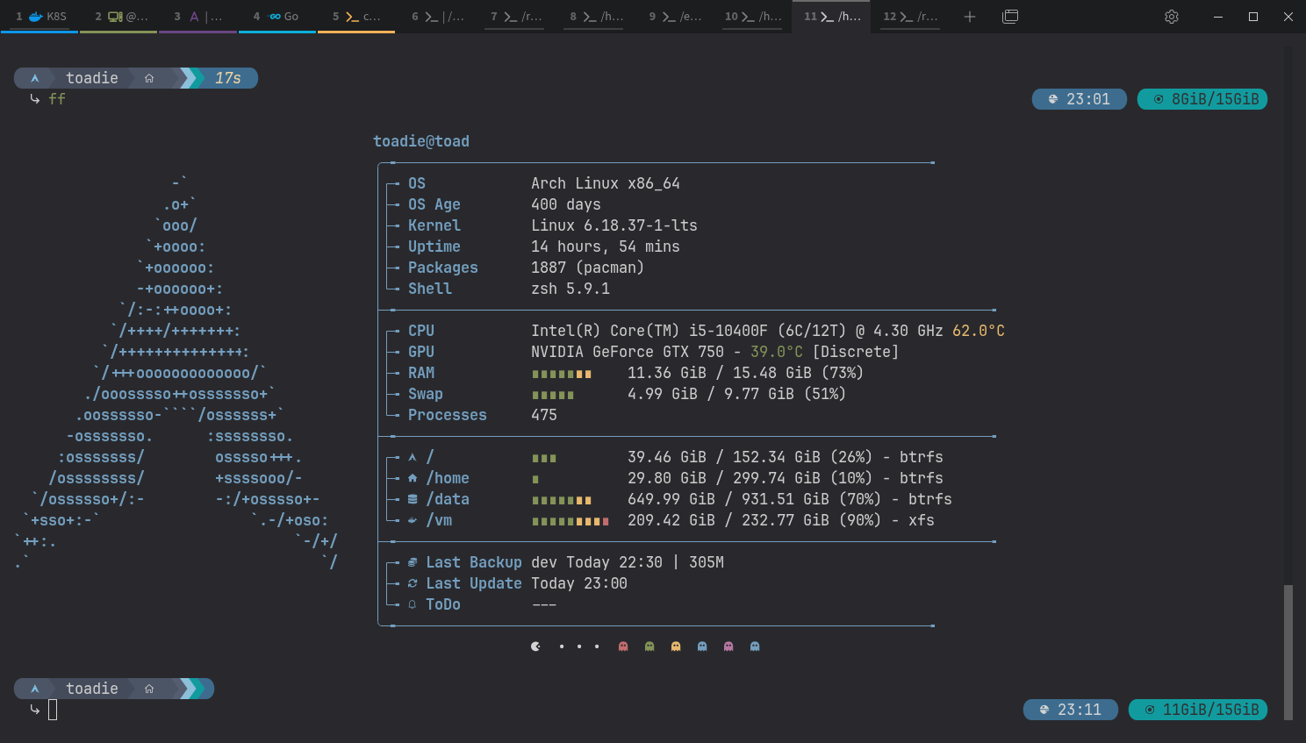The height and width of the screenshot is (743, 1306).
Task: Click the "17s" duration segment
Action: pos(228,78)
